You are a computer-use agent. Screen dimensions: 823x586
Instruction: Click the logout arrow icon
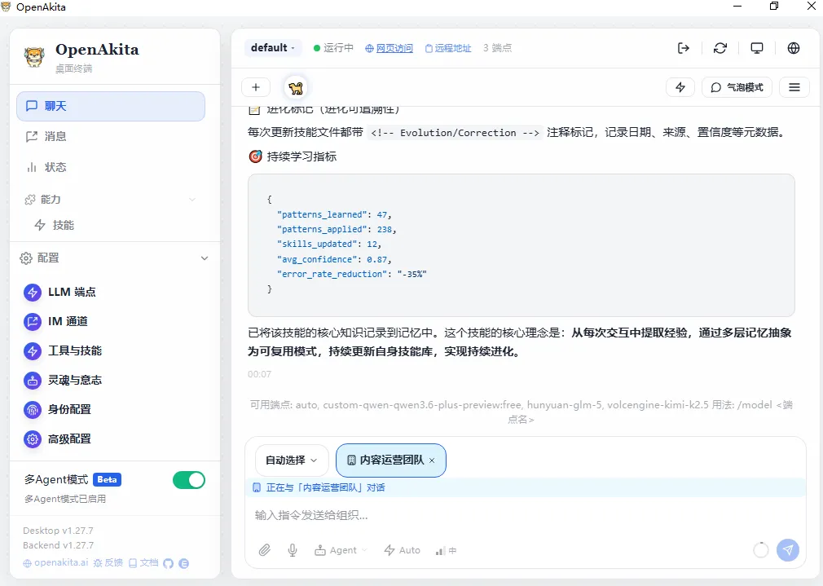click(x=684, y=48)
